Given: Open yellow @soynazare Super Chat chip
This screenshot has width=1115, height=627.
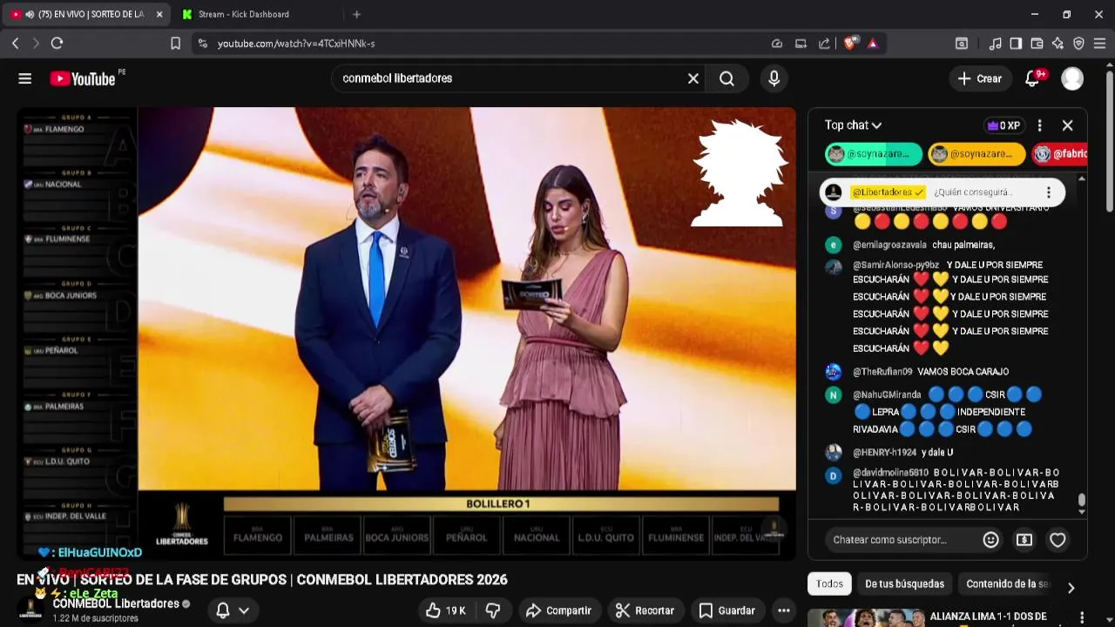Looking at the screenshot, I should pyautogui.click(x=976, y=154).
